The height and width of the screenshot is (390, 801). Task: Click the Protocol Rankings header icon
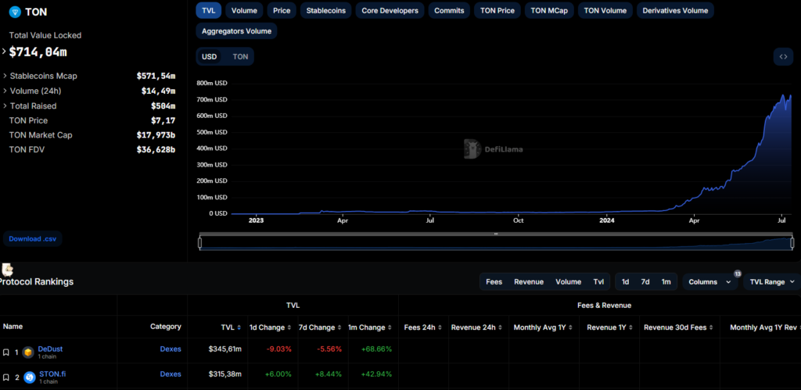click(x=7, y=270)
